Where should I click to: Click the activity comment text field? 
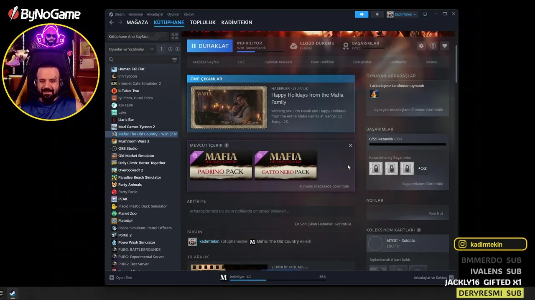270,211
